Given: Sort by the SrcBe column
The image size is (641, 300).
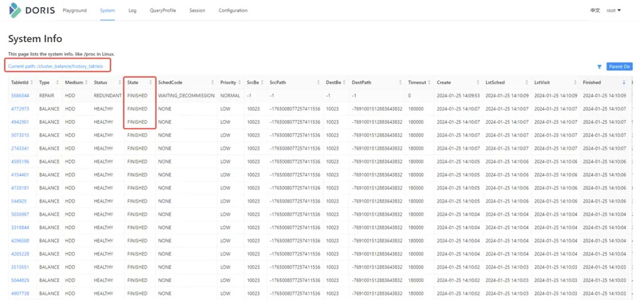Looking at the screenshot, I should 262,82.
